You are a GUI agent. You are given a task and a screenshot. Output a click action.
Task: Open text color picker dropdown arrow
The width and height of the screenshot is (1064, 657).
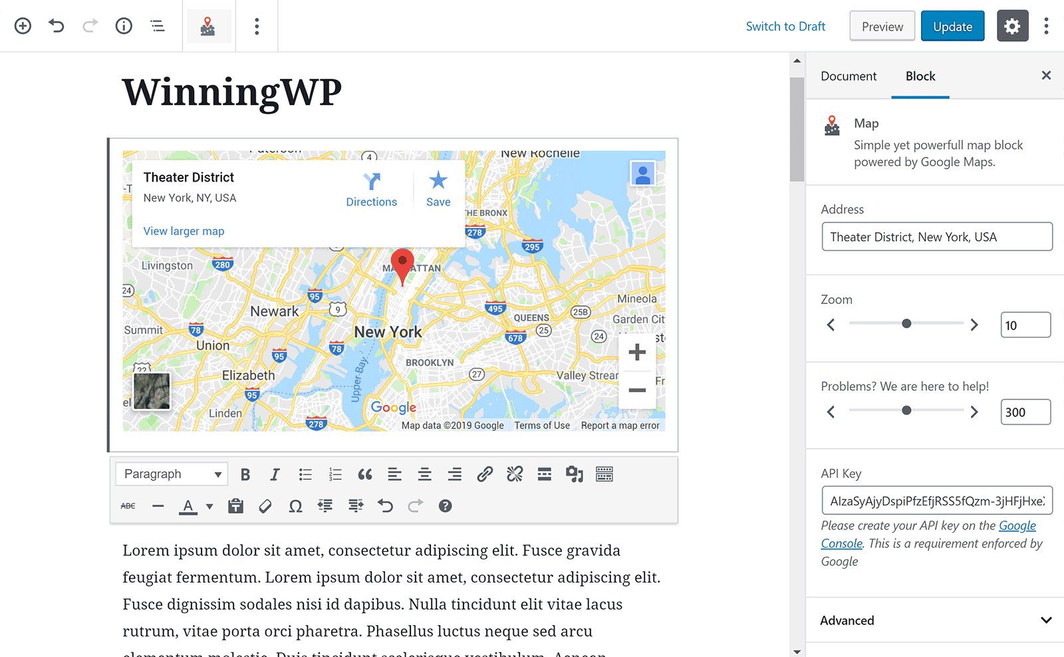[x=209, y=506]
